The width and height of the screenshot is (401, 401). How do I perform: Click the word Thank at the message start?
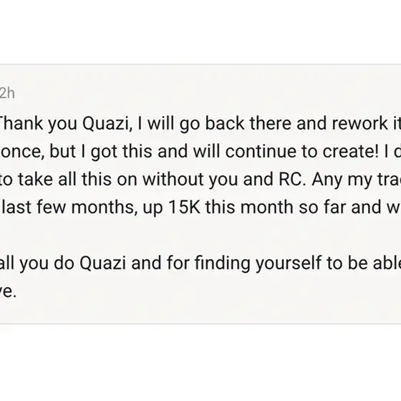tap(21, 123)
